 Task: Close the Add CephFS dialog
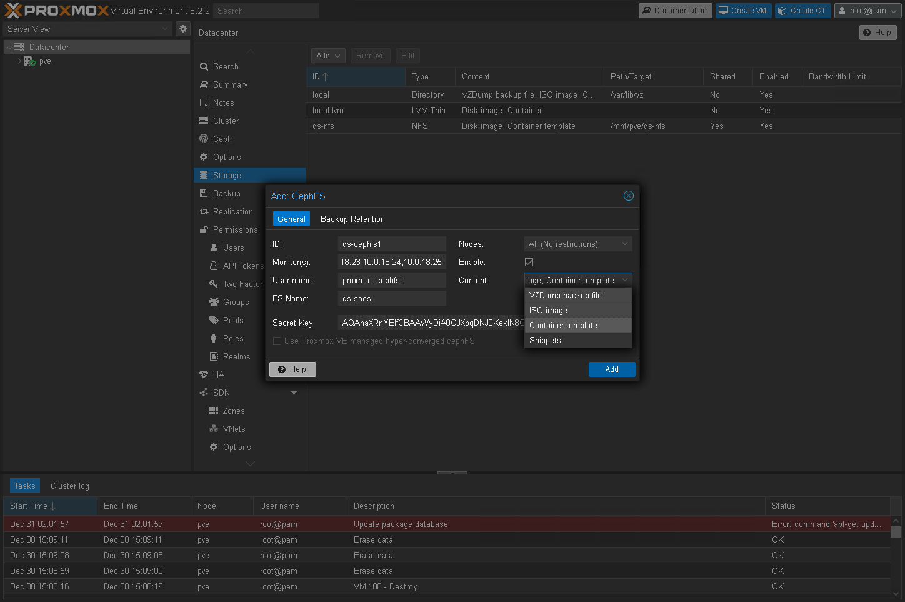tap(628, 196)
